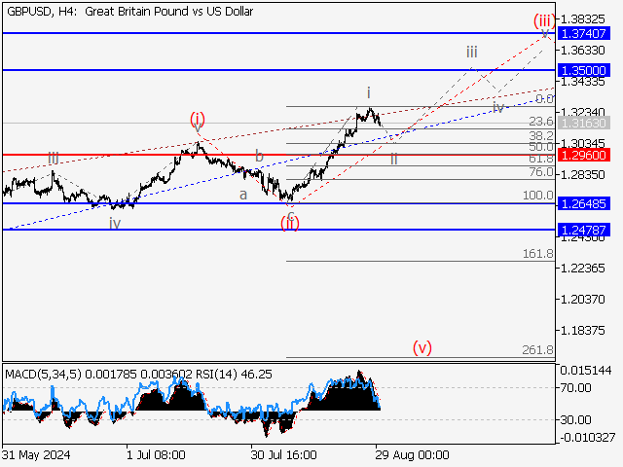Select Fibonacci 38.2 level label
The width and height of the screenshot is (623, 467).
[x=541, y=135]
